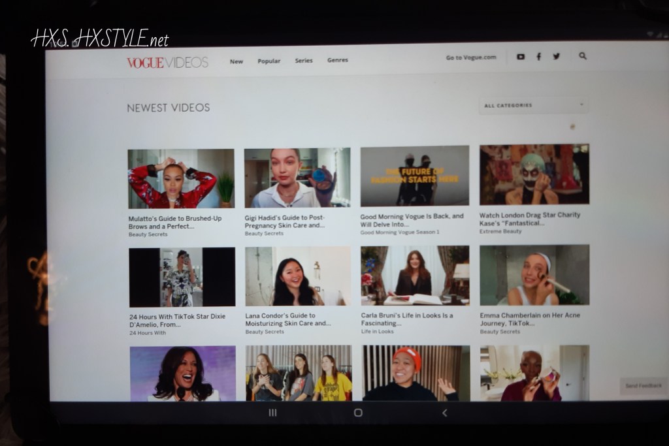Click the search magnifier icon

(x=583, y=56)
